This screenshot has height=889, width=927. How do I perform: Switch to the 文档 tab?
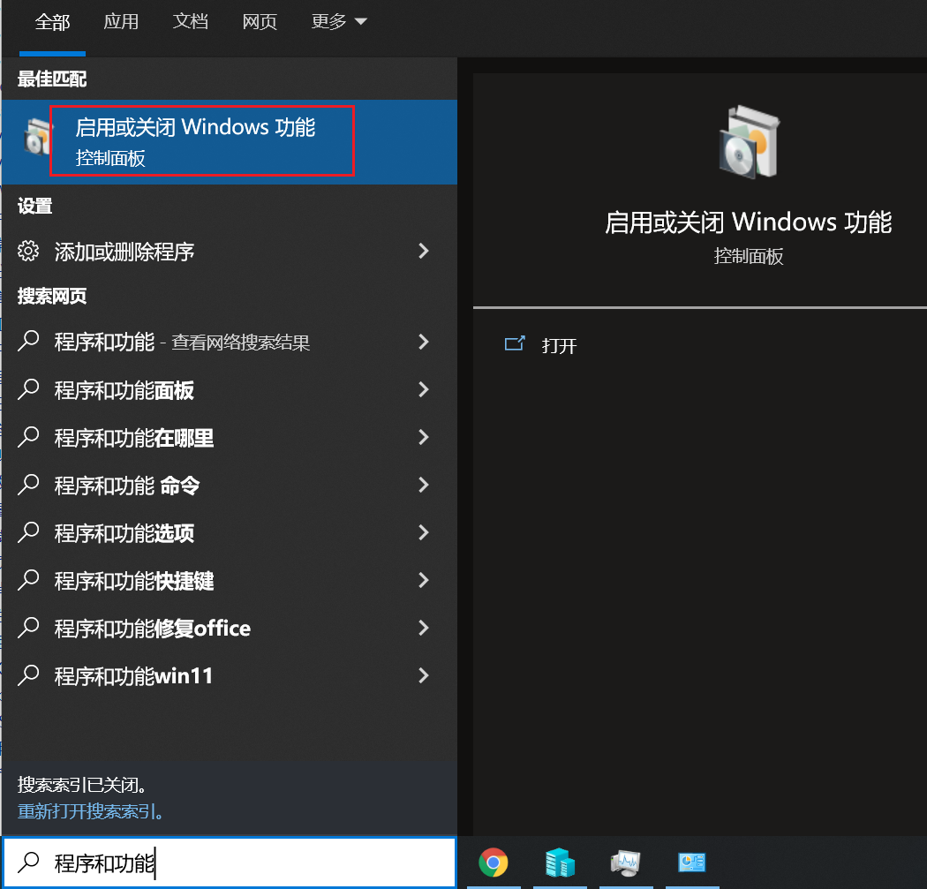coord(191,22)
